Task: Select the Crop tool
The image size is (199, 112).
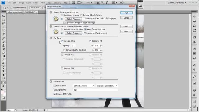Action: (3, 30)
